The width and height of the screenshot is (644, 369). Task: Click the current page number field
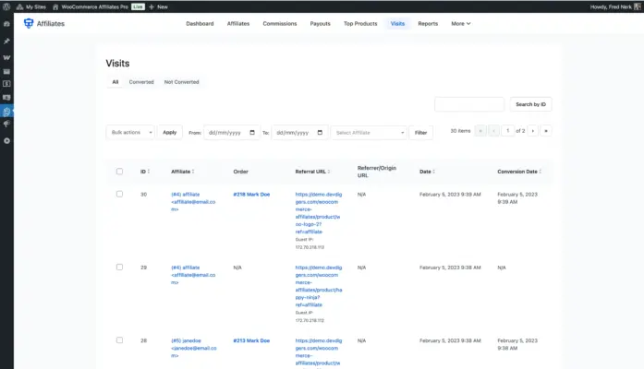[x=507, y=131]
